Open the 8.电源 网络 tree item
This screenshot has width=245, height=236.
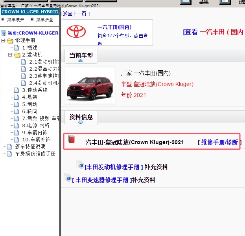pos(36,126)
